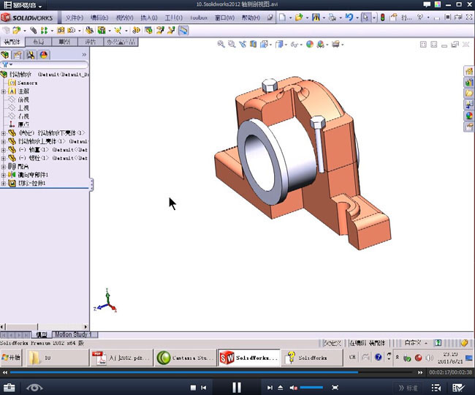
Task: Seek on the video progress bar
Action: pyautogui.click(x=211, y=372)
